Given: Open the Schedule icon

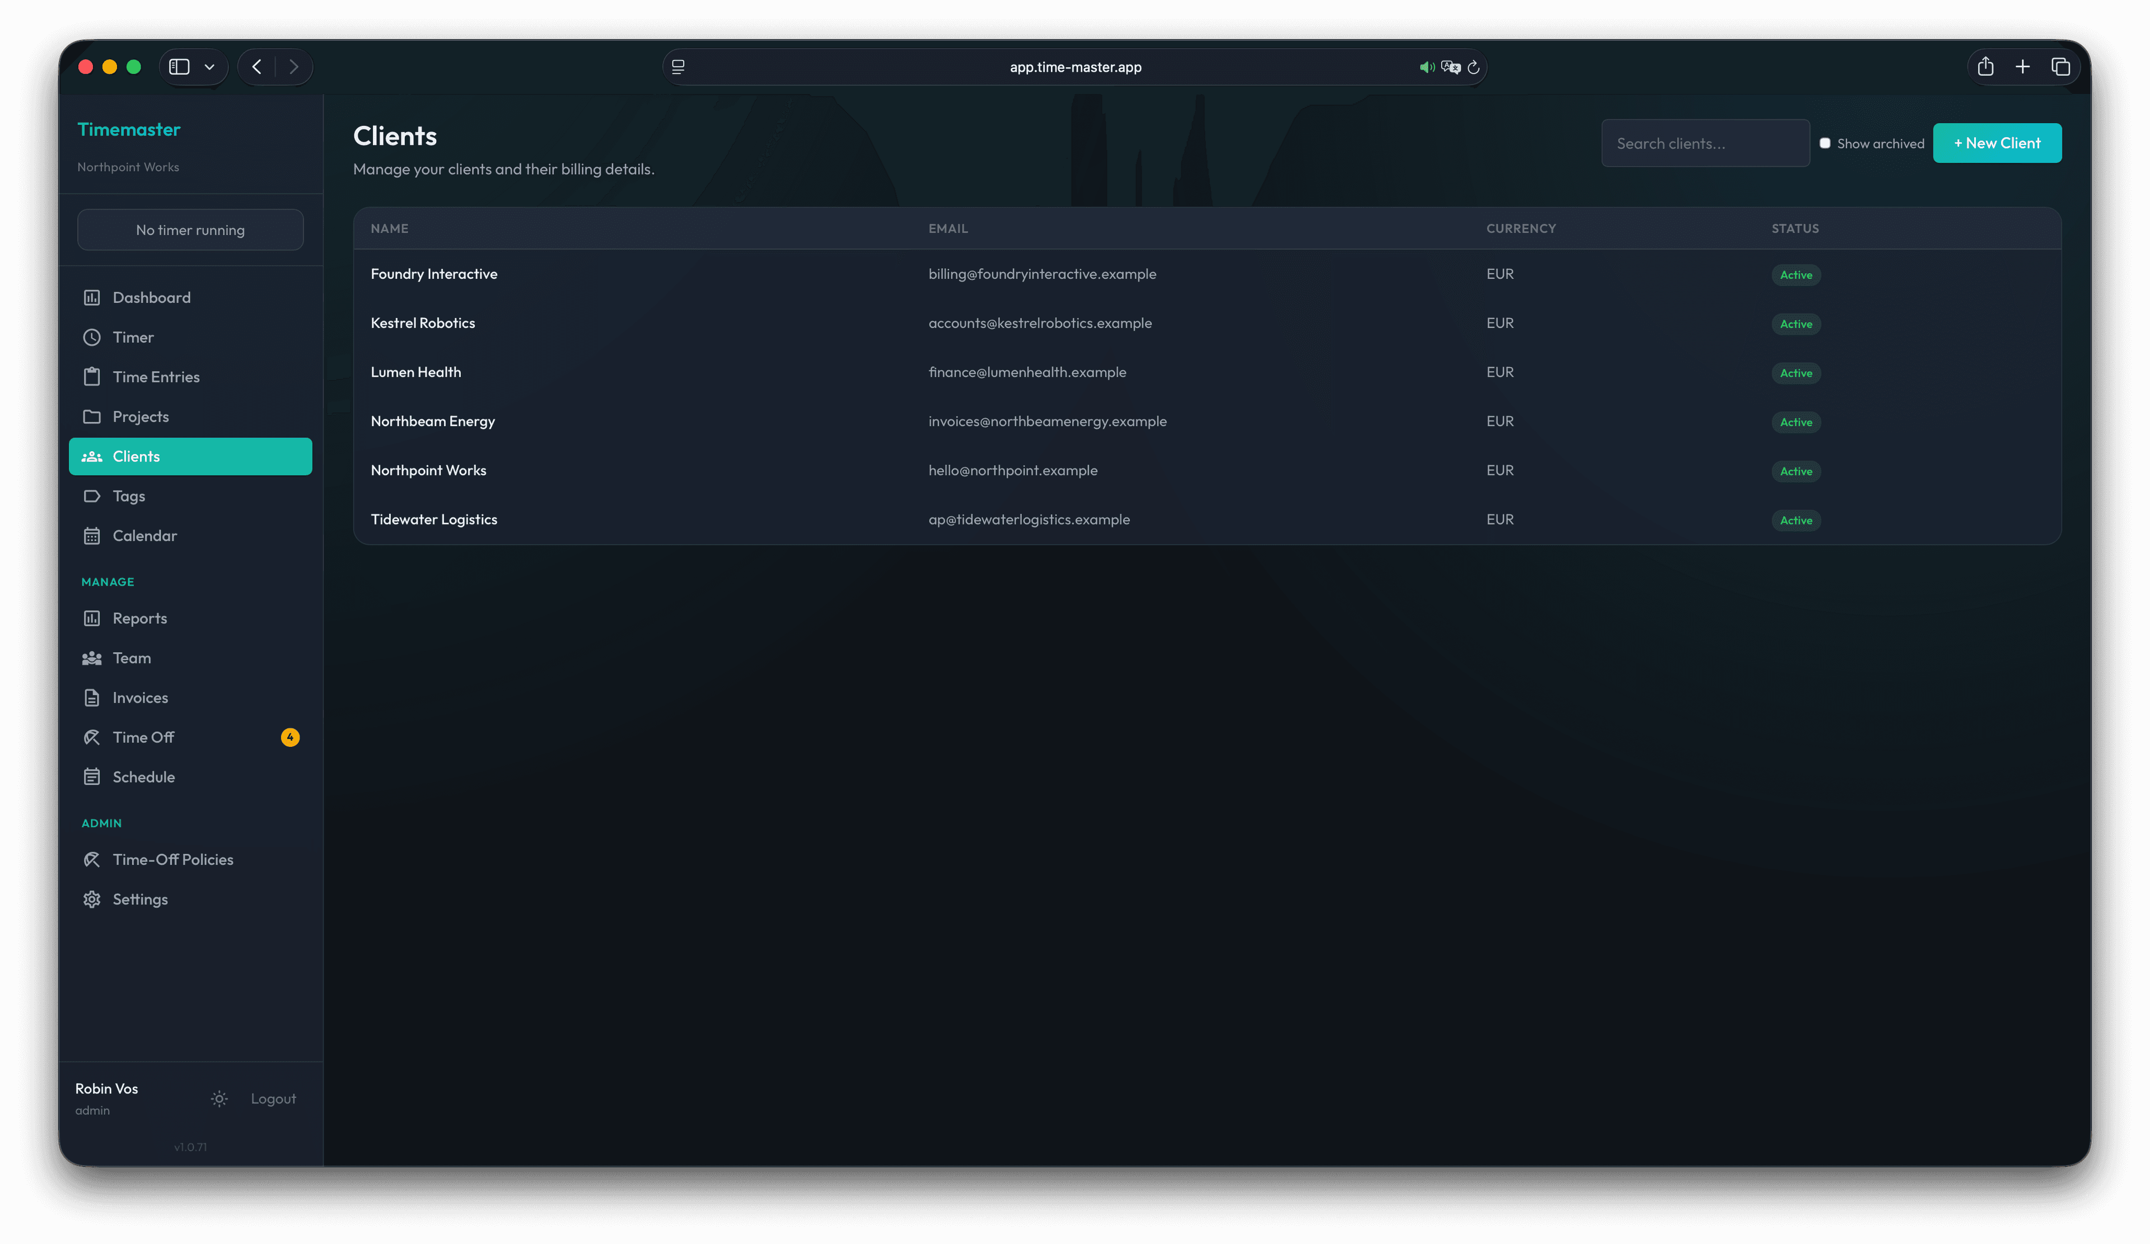Looking at the screenshot, I should [91, 777].
